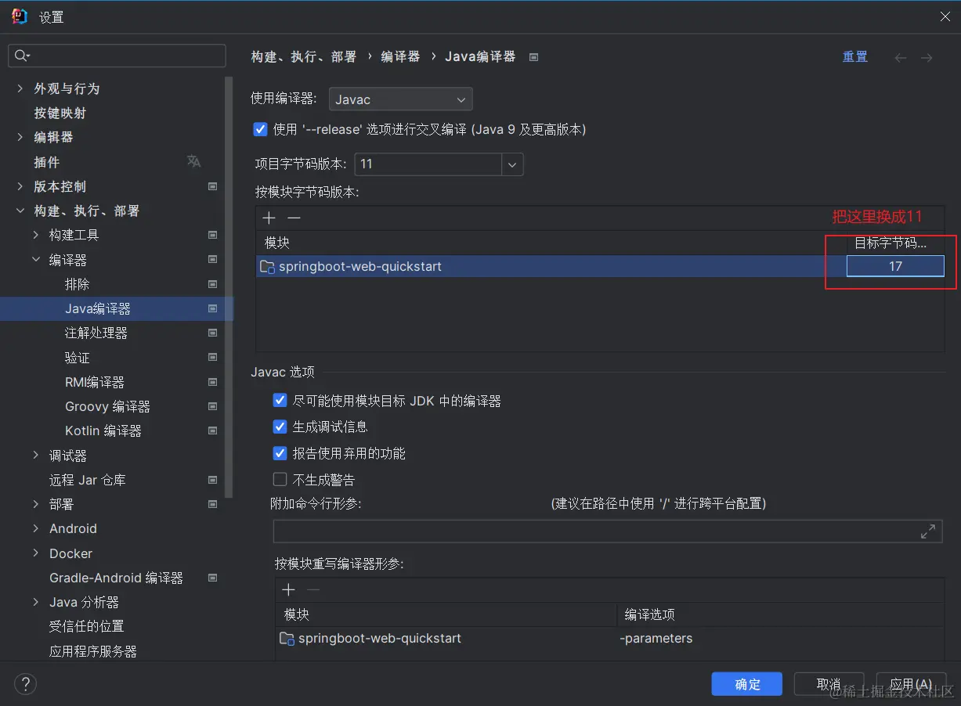Expand the Android tree node
Image resolution: width=961 pixels, height=706 pixels.
pos(35,528)
